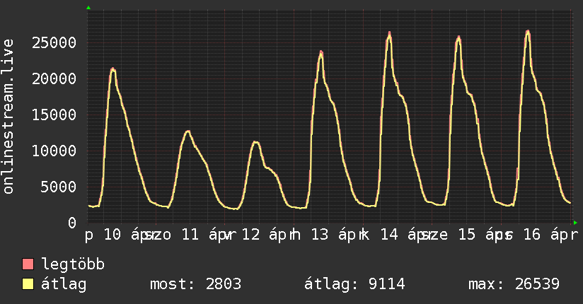Click the April 12 peak of the curve
The image size is (583, 304).
coord(255,142)
